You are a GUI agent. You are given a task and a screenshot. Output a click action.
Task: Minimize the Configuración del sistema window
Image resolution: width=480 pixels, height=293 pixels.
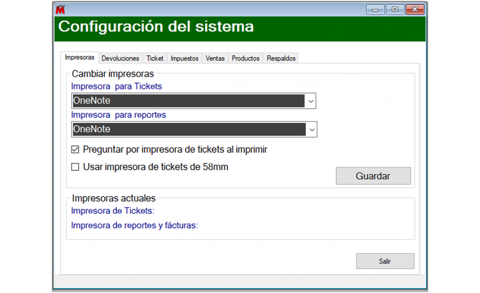click(375, 10)
